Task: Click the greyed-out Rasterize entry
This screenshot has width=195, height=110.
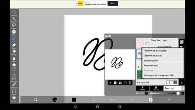Action: [x=163, y=71]
